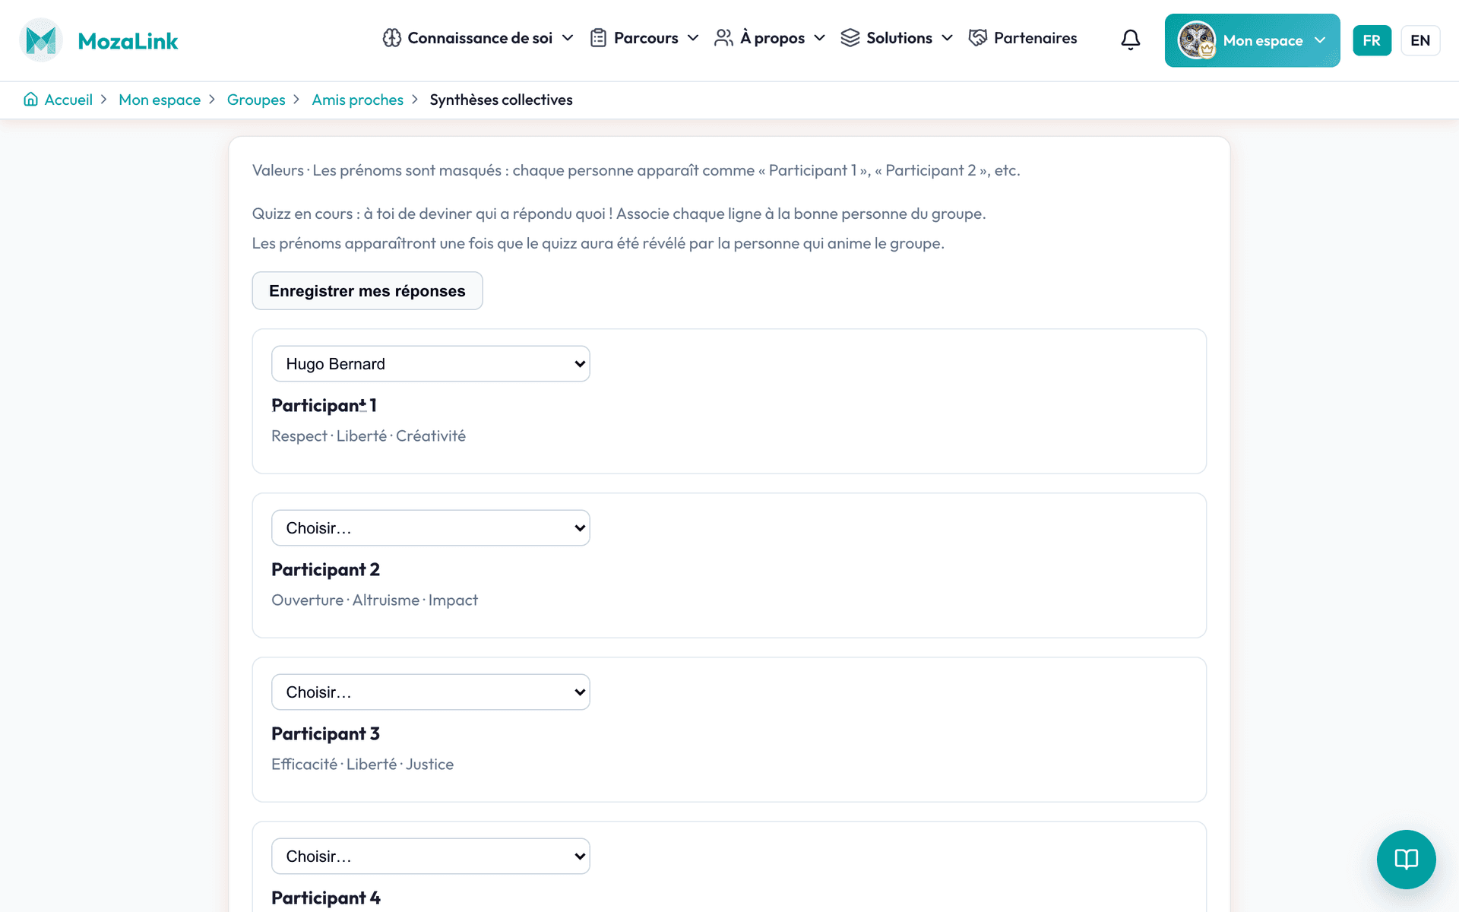Expand the Parcours menu chevron
1459x912 pixels.
693,38
